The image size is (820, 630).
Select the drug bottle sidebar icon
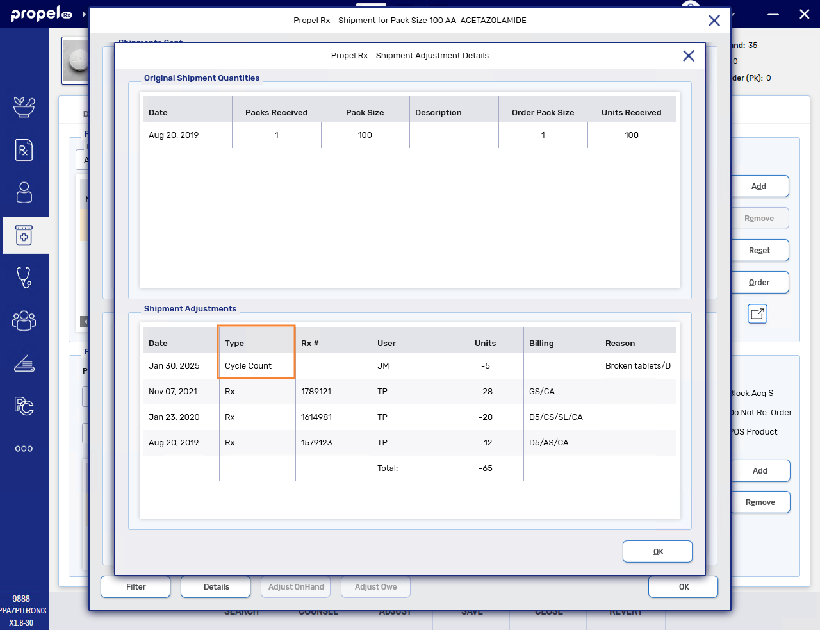(24, 236)
